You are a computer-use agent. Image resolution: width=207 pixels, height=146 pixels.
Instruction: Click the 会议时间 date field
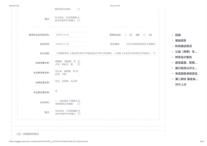[70, 44]
